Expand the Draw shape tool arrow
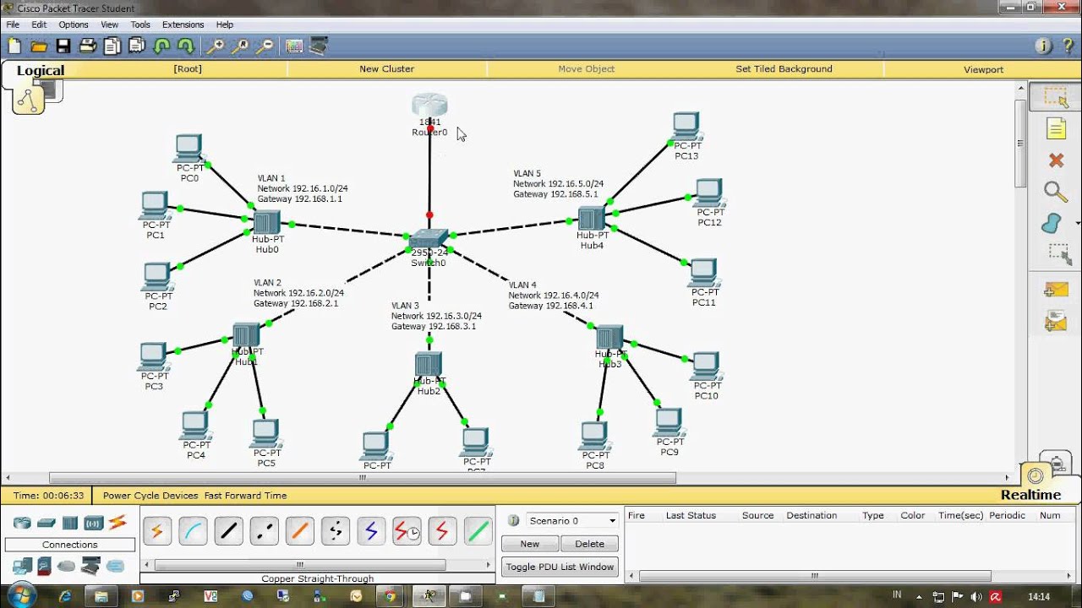Screen dimensions: 1082x608 (x=1078, y=224)
